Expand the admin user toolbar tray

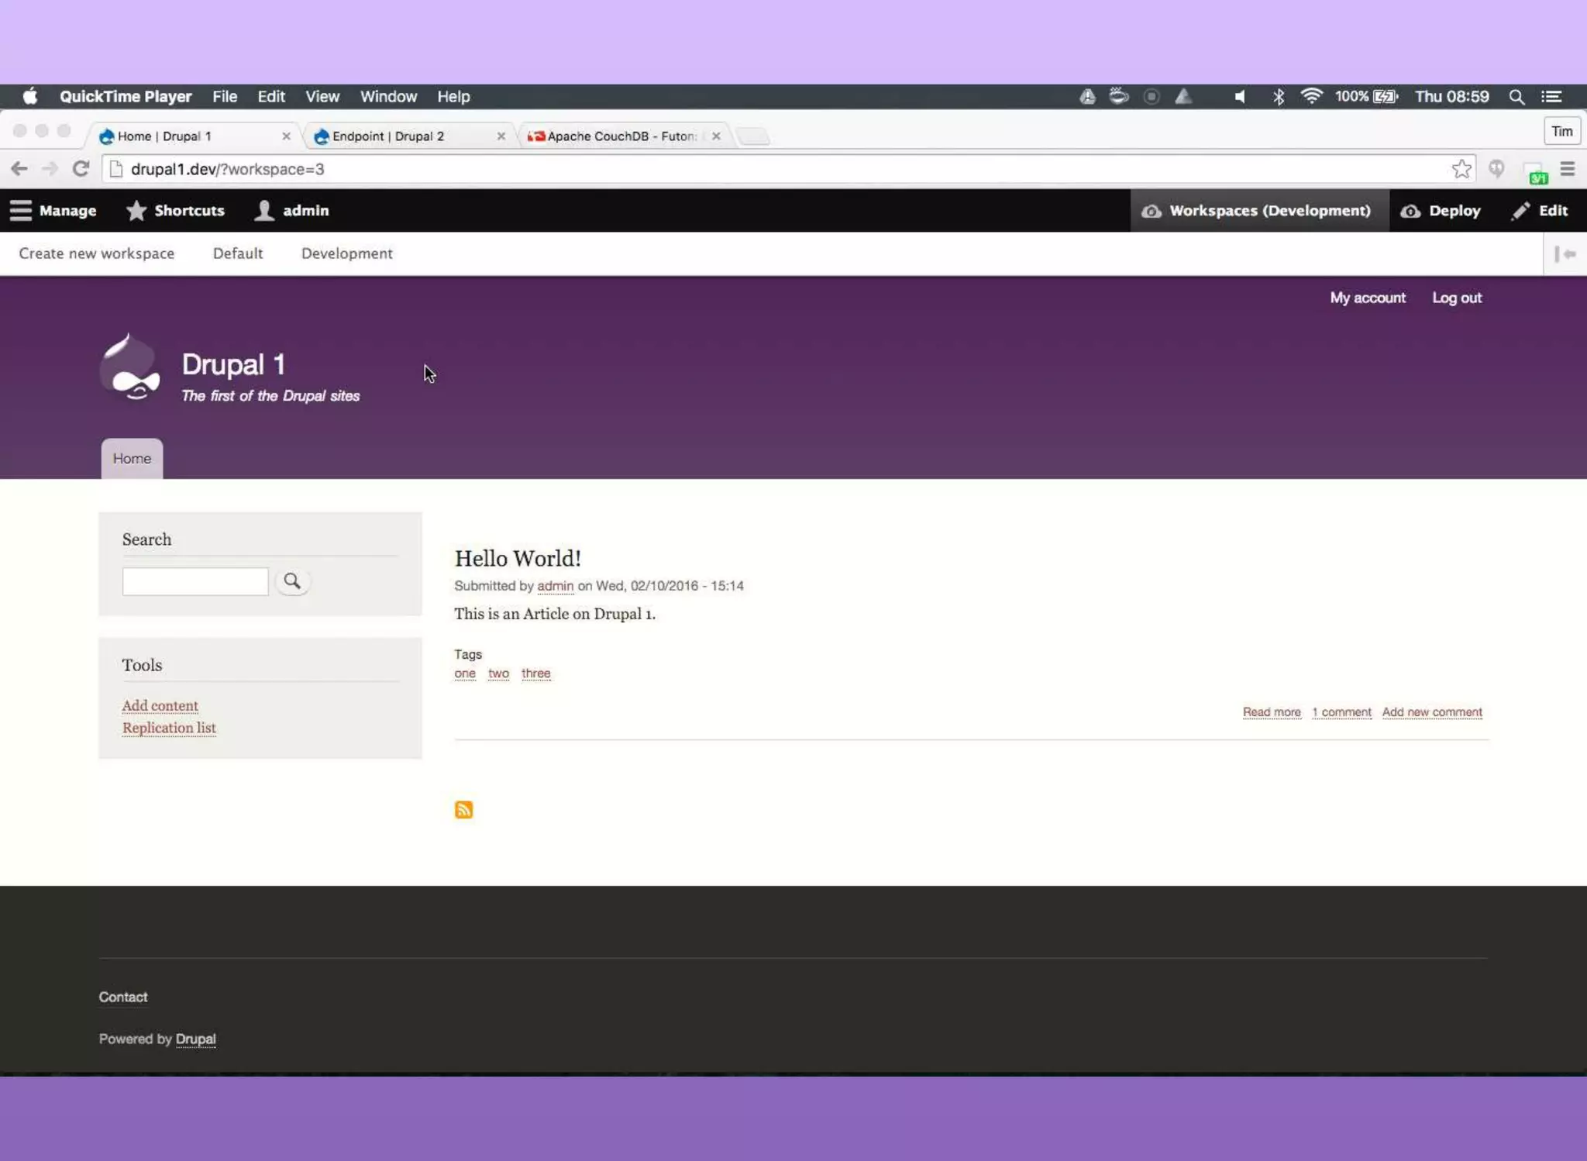coord(292,211)
